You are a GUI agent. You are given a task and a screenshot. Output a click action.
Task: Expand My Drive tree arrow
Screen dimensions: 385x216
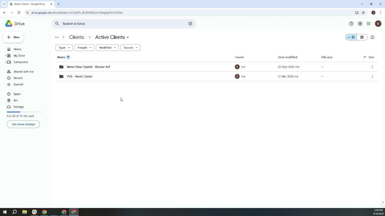click(x=5, y=56)
